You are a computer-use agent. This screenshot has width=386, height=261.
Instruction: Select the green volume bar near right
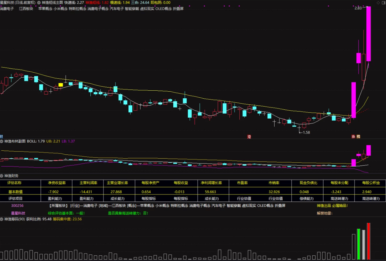(x=359, y=244)
